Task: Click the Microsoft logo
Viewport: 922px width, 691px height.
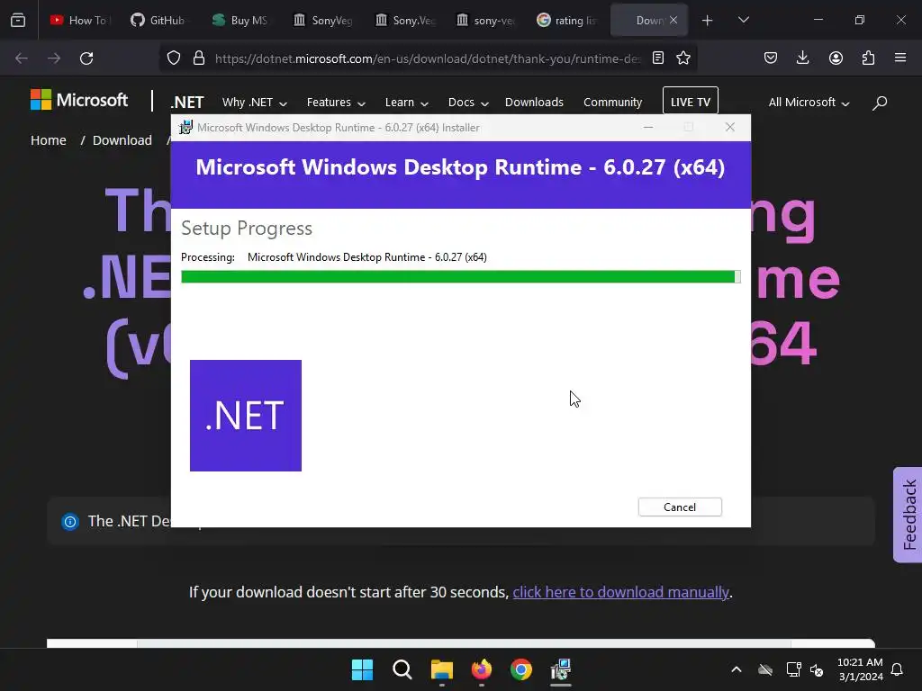Action: pyautogui.click(x=79, y=101)
